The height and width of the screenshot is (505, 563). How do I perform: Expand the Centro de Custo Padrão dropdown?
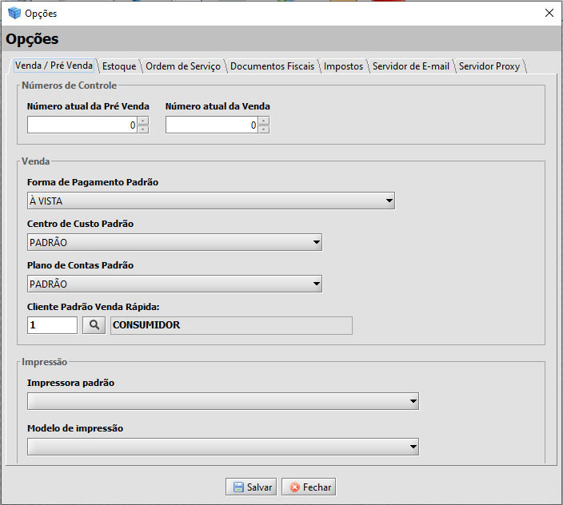316,242
